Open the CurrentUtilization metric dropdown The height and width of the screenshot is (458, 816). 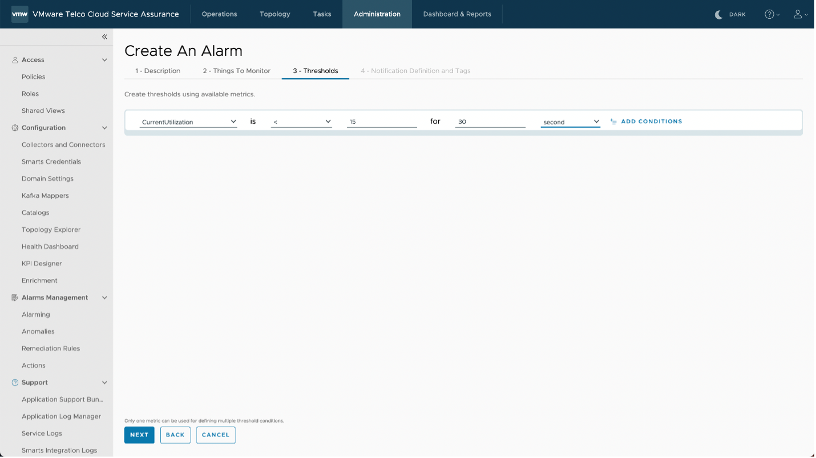(x=188, y=121)
